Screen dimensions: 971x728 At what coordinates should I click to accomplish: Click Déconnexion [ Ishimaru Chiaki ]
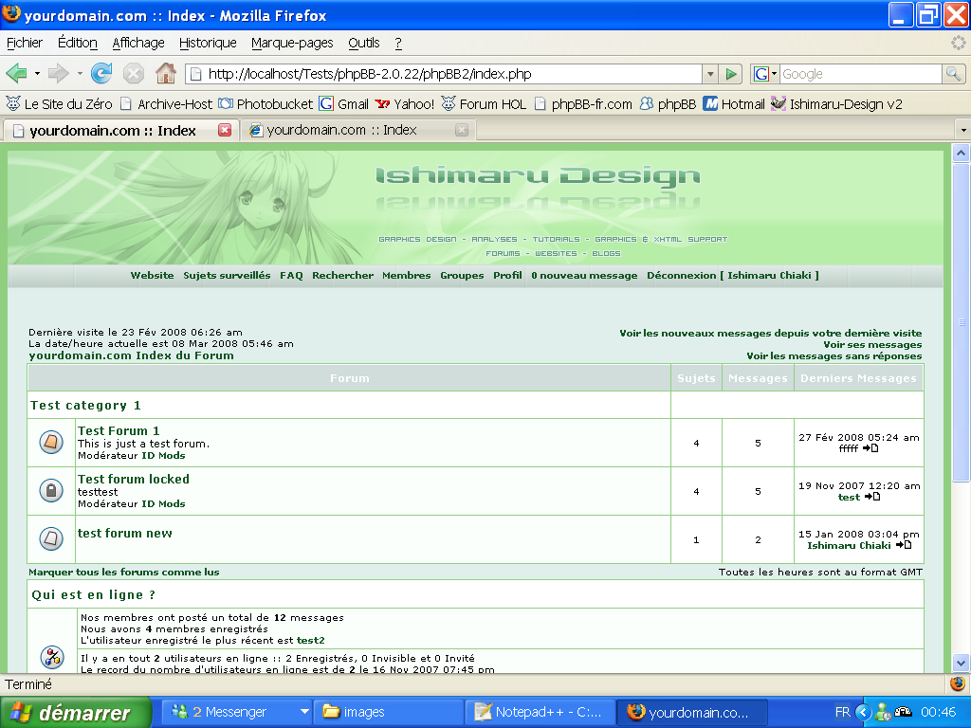click(733, 276)
